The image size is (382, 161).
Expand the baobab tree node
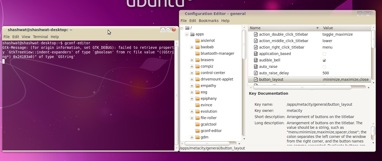click(192, 47)
